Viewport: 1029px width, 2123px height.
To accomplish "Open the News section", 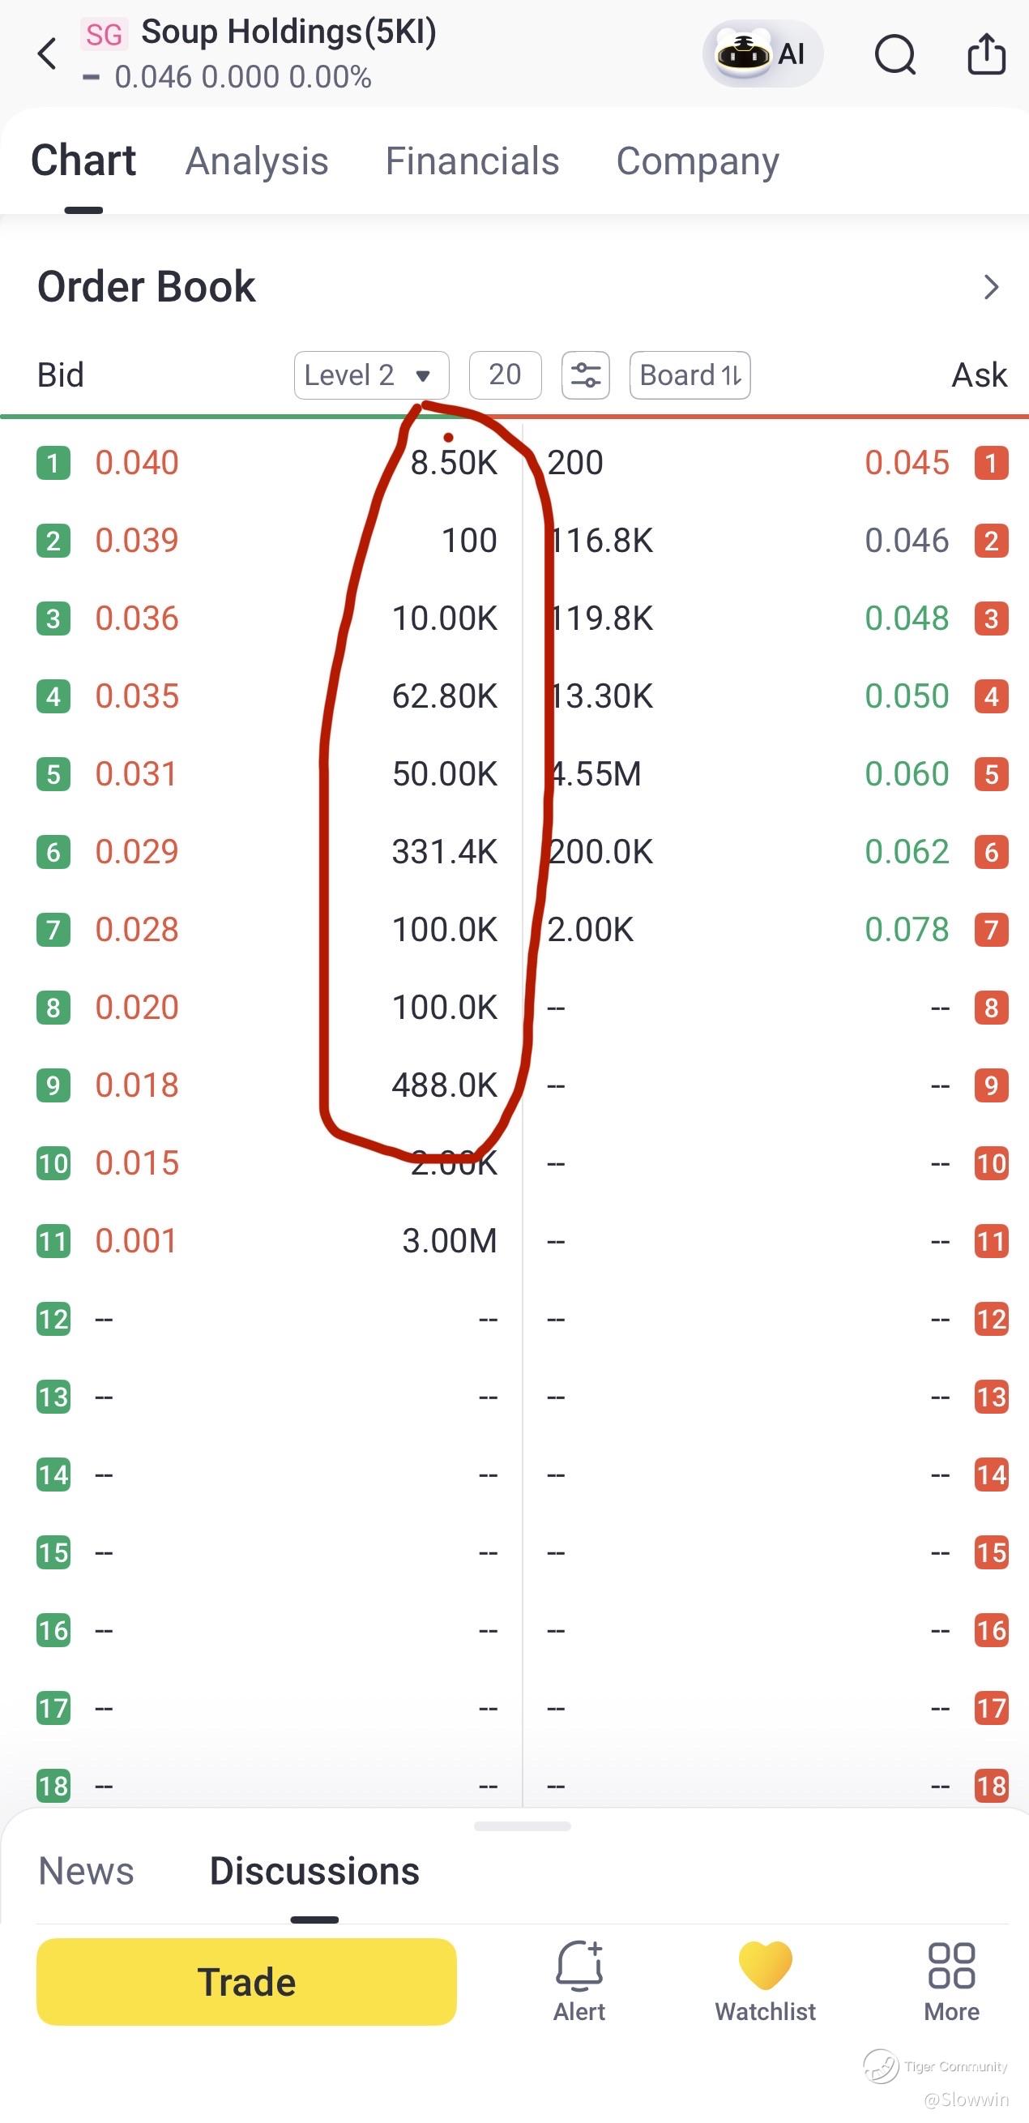I will [87, 1871].
